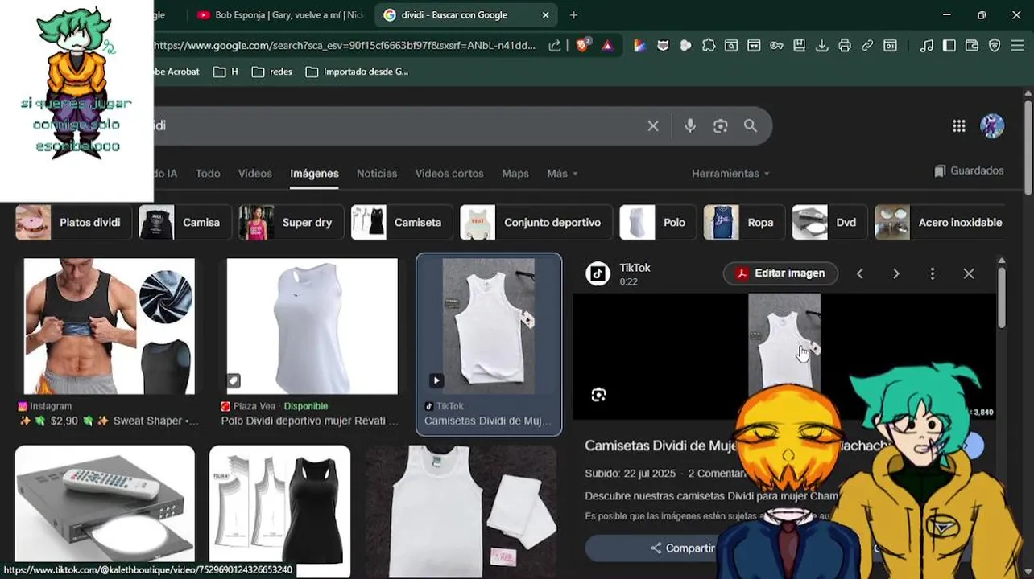Click the Brave Rewards triangle icon
The image size is (1034, 579).
(607, 46)
